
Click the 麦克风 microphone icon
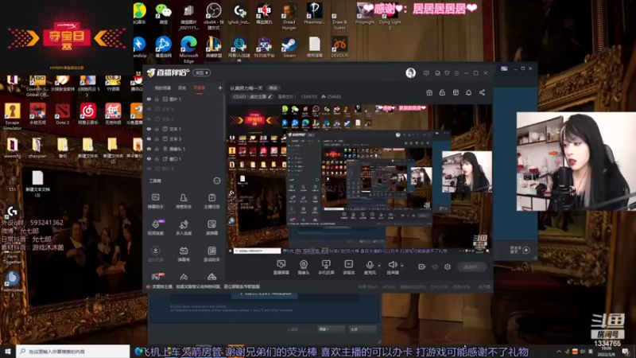click(x=370, y=265)
